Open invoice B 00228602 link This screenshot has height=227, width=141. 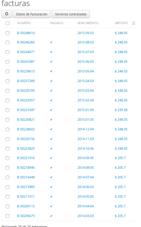point(26,129)
